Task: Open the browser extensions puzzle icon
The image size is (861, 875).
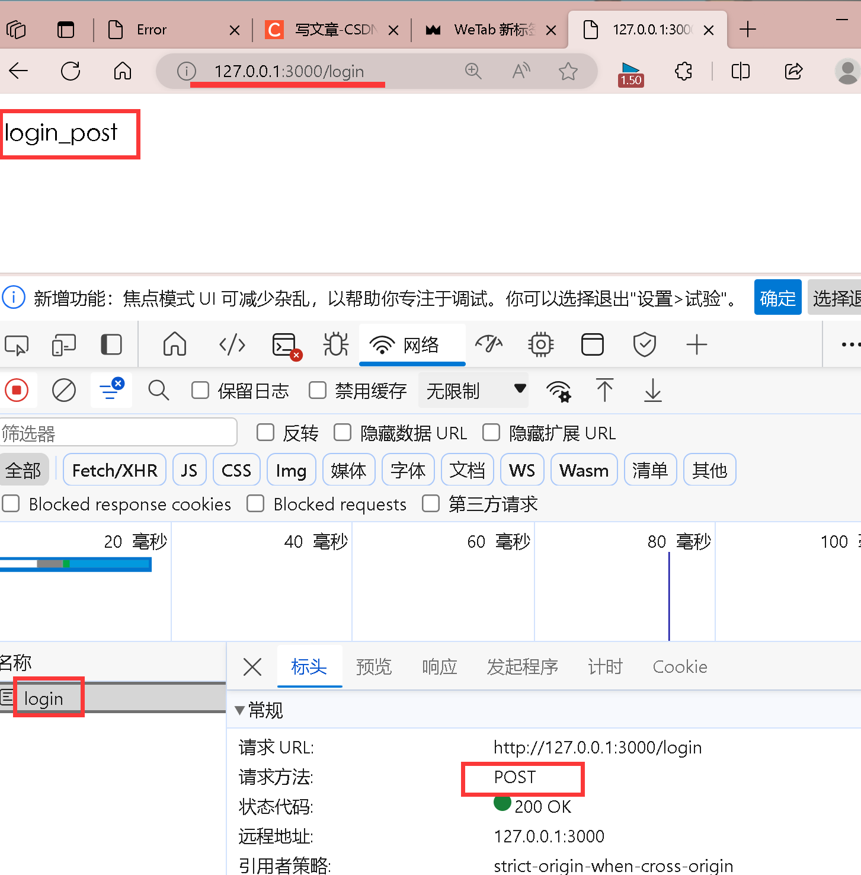Action: pos(684,71)
